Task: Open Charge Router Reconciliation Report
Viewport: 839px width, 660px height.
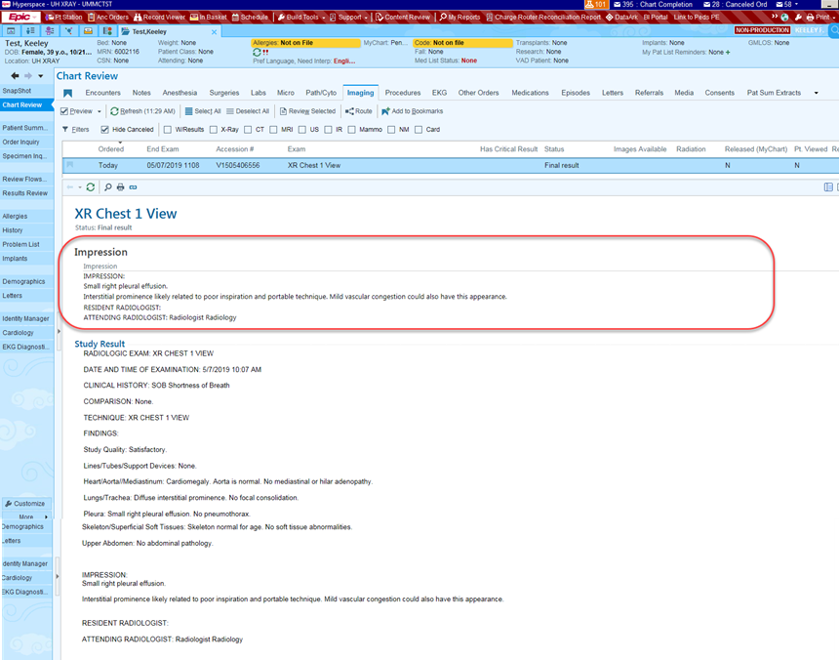Action: click(543, 18)
